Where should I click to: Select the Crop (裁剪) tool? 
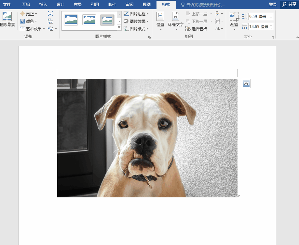pos(234,21)
